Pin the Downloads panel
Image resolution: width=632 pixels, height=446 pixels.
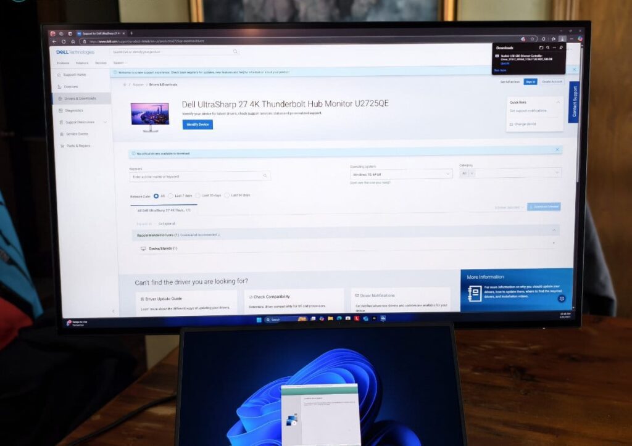(x=561, y=47)
